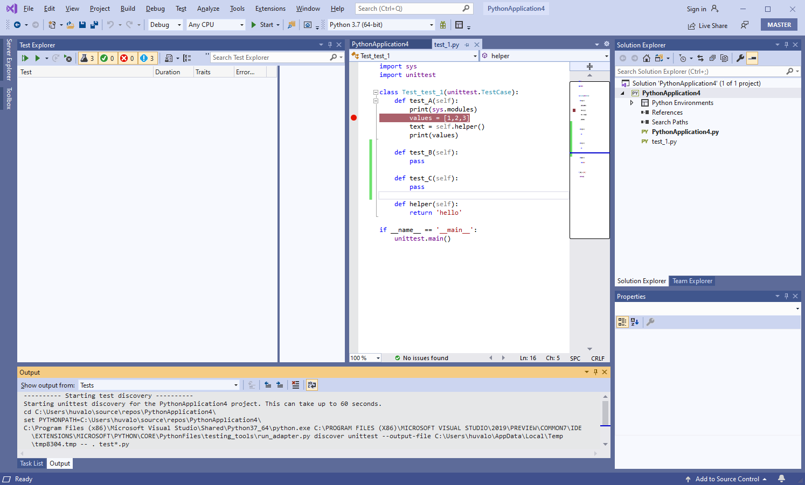Open Solution Explorer Properties wrench icon
The image size is (805, 485).
[x=740, y=58]
